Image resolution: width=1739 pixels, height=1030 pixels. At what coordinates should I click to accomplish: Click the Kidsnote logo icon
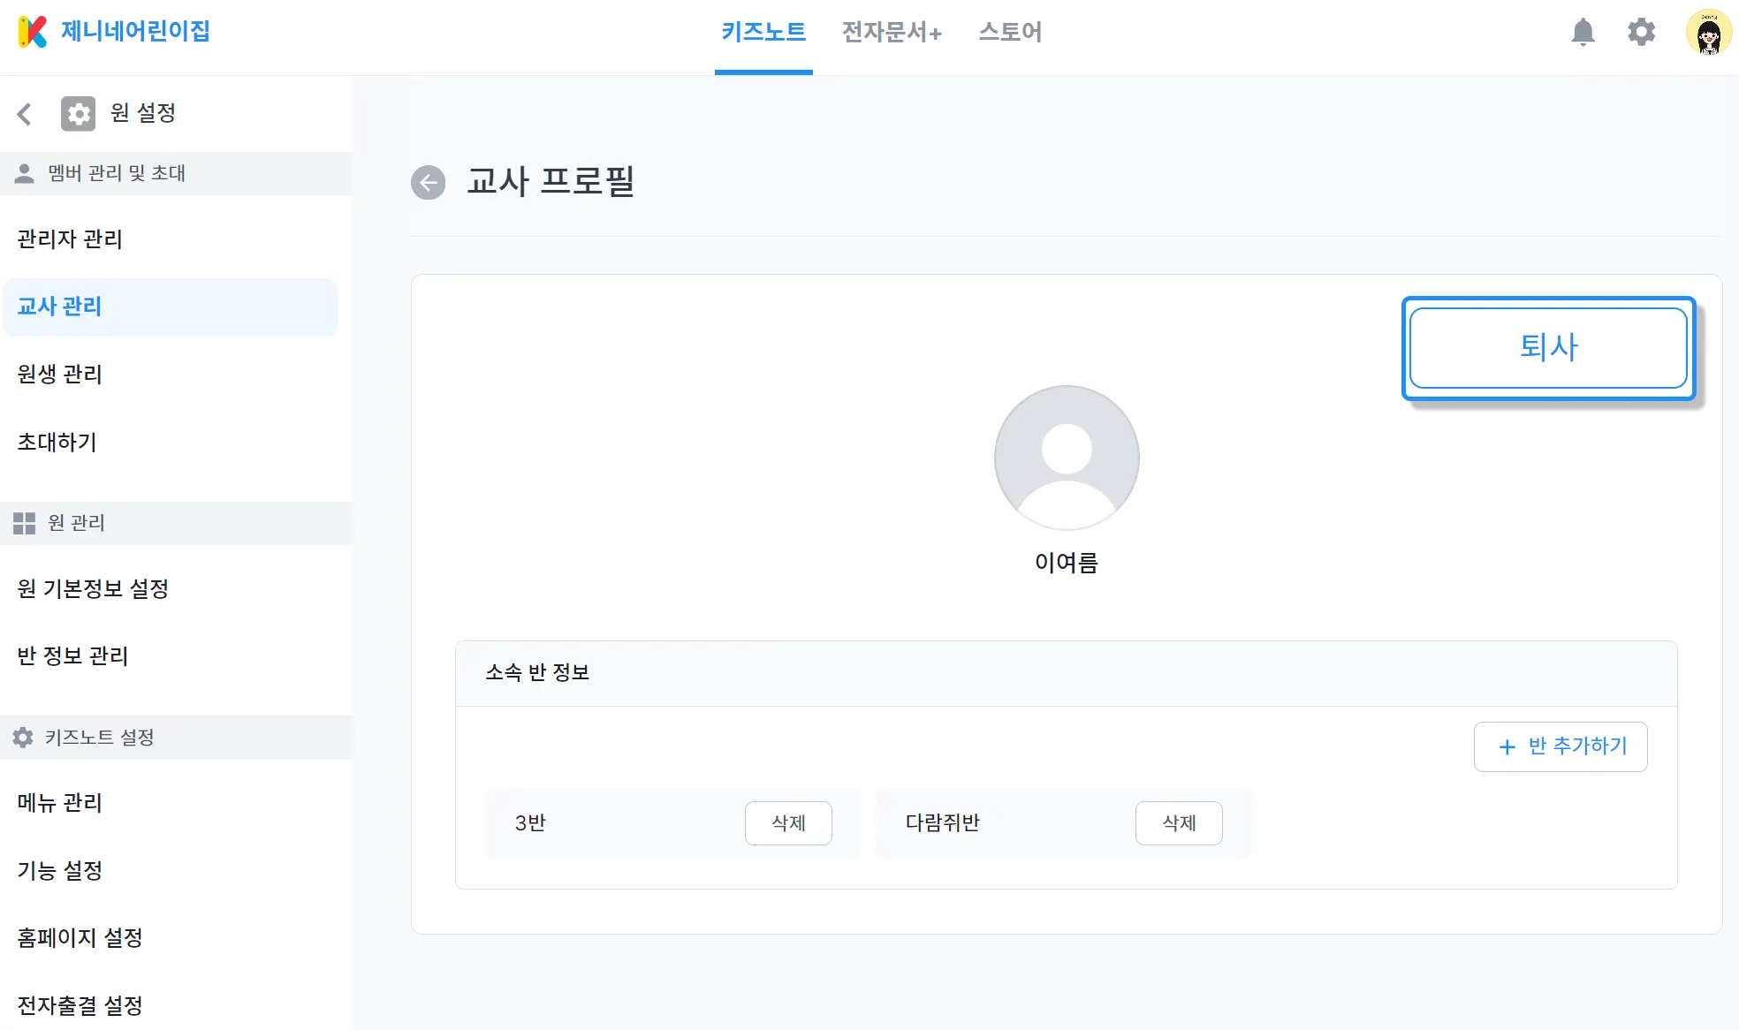32,32
